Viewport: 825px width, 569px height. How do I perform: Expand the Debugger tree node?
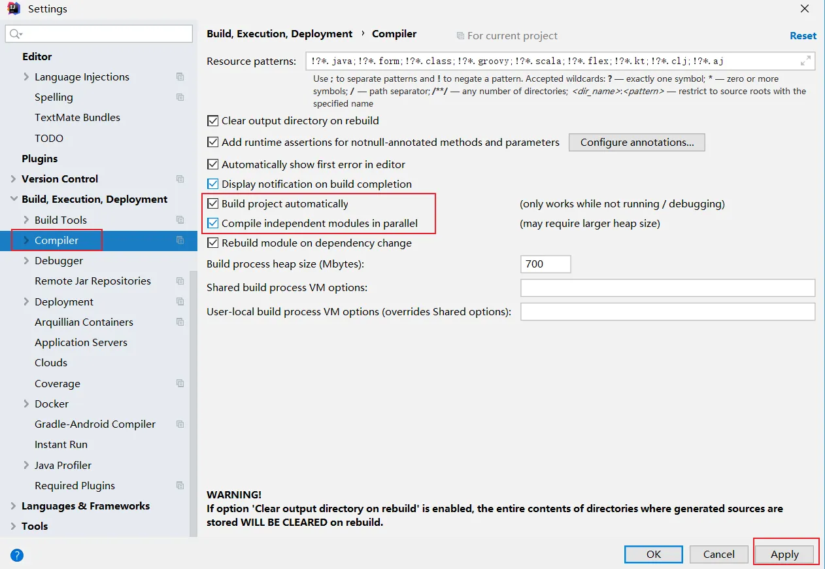pos(26,261)
